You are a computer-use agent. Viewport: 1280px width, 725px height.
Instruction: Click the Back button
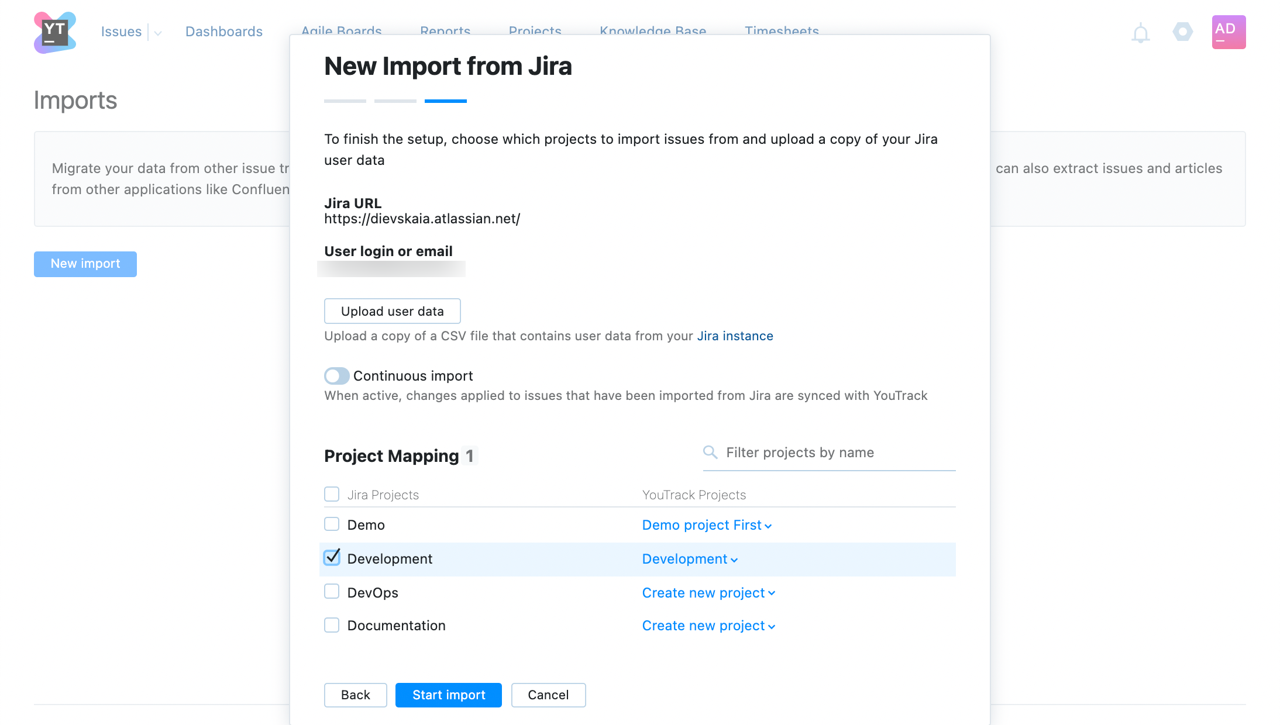(356, 695)
